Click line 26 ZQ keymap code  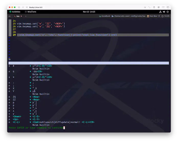pos(41,26)
